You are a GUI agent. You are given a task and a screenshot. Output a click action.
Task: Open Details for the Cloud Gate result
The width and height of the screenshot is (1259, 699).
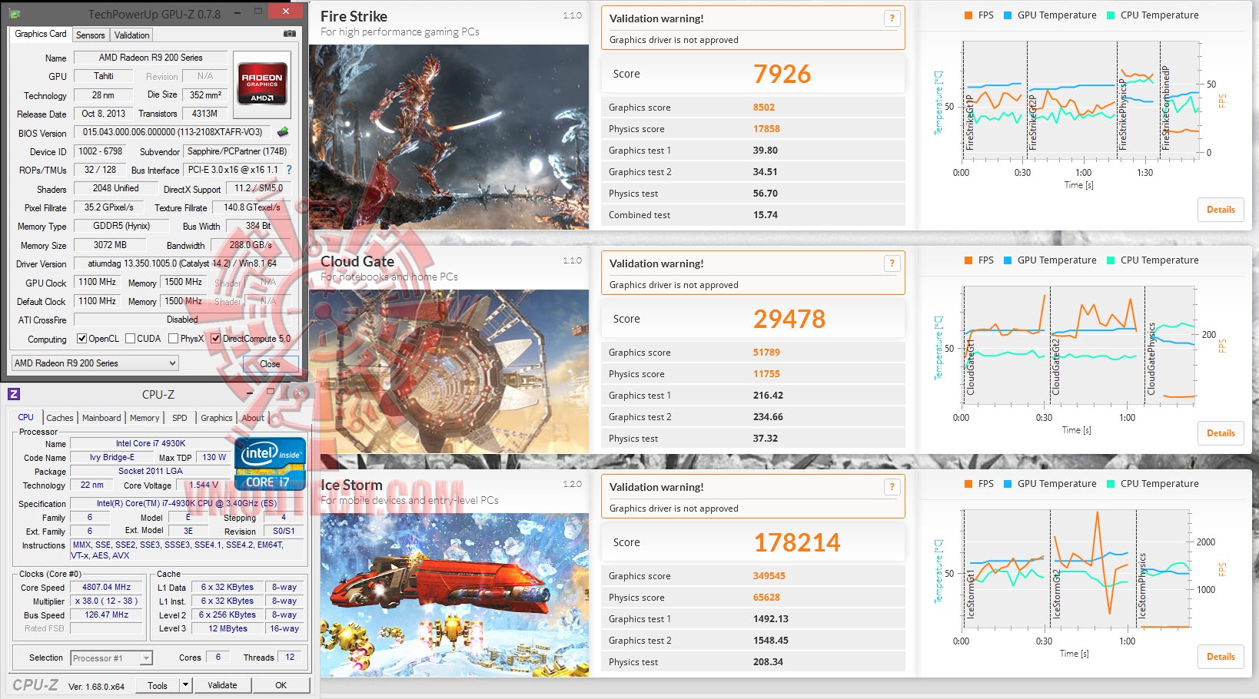coord(1221,433)
